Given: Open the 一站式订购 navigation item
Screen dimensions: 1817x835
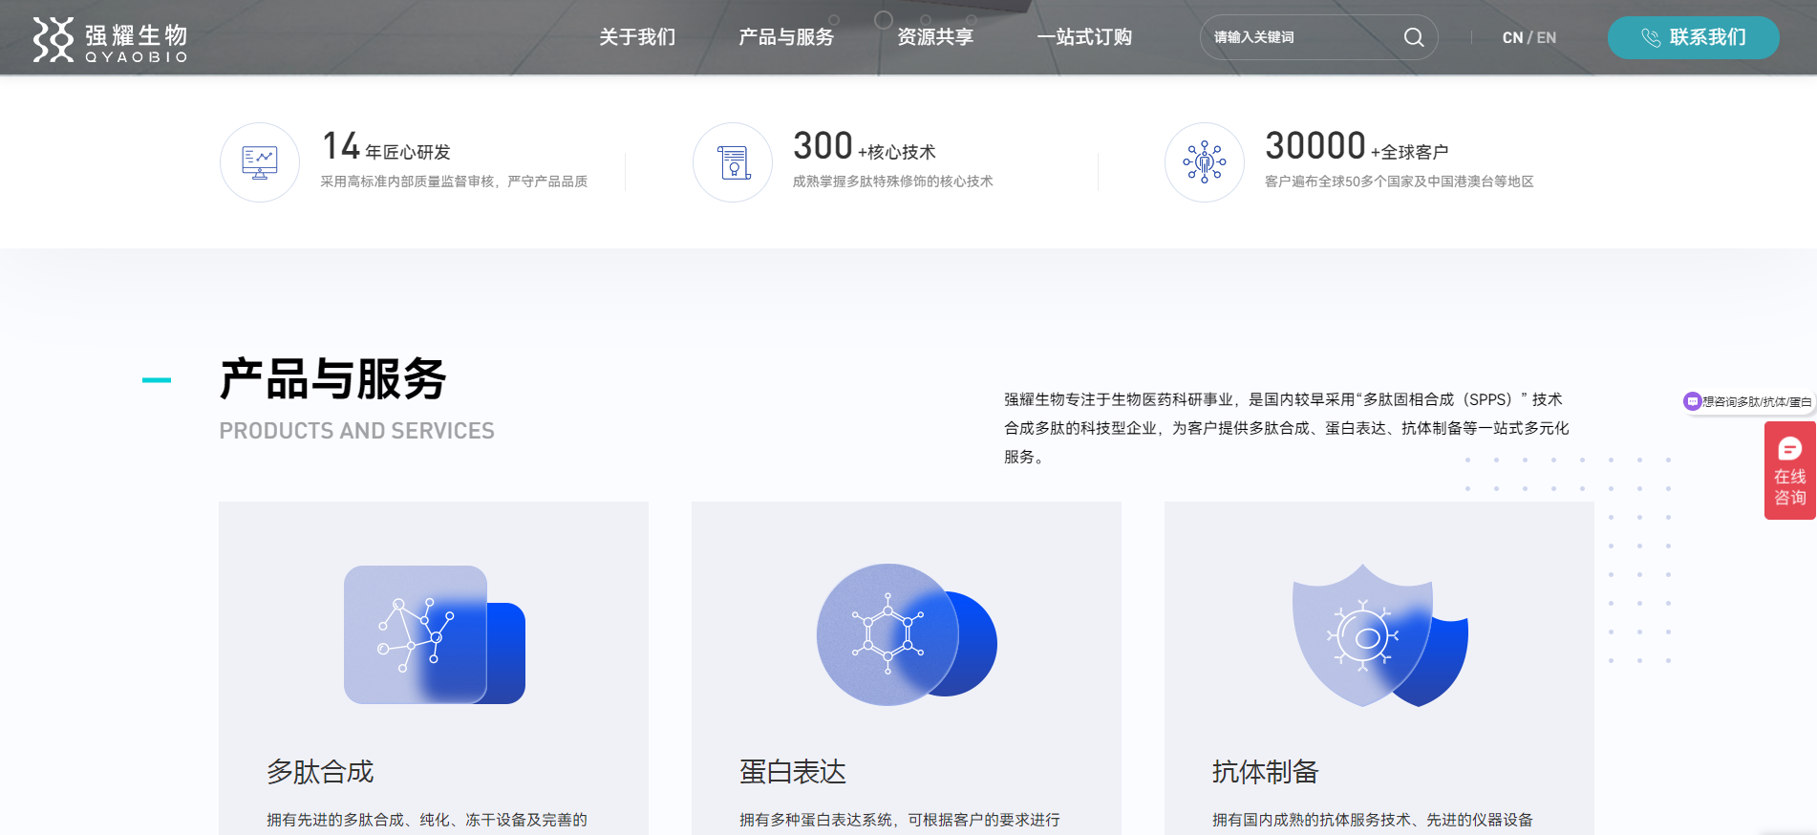Looking at the screenshot, I should click(1084, 37).
